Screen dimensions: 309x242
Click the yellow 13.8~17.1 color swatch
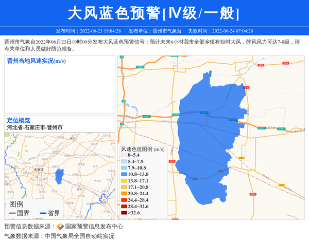pyautogui.click(x=124, y=181)
